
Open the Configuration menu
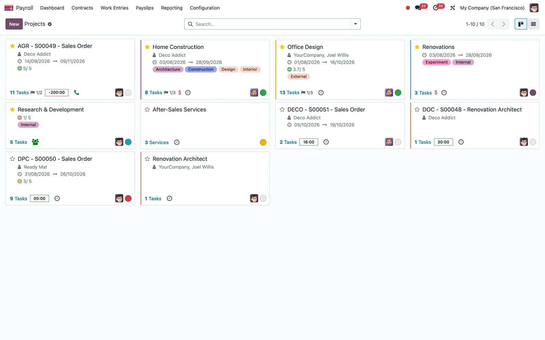click(205, 8)
